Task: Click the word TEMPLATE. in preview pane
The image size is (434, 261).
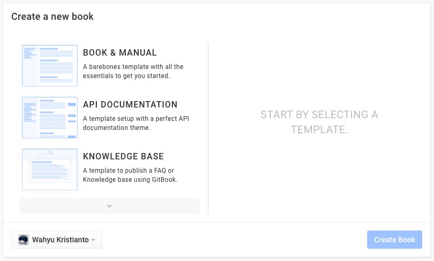Action: pyautogui.click(x=319, y=129)
